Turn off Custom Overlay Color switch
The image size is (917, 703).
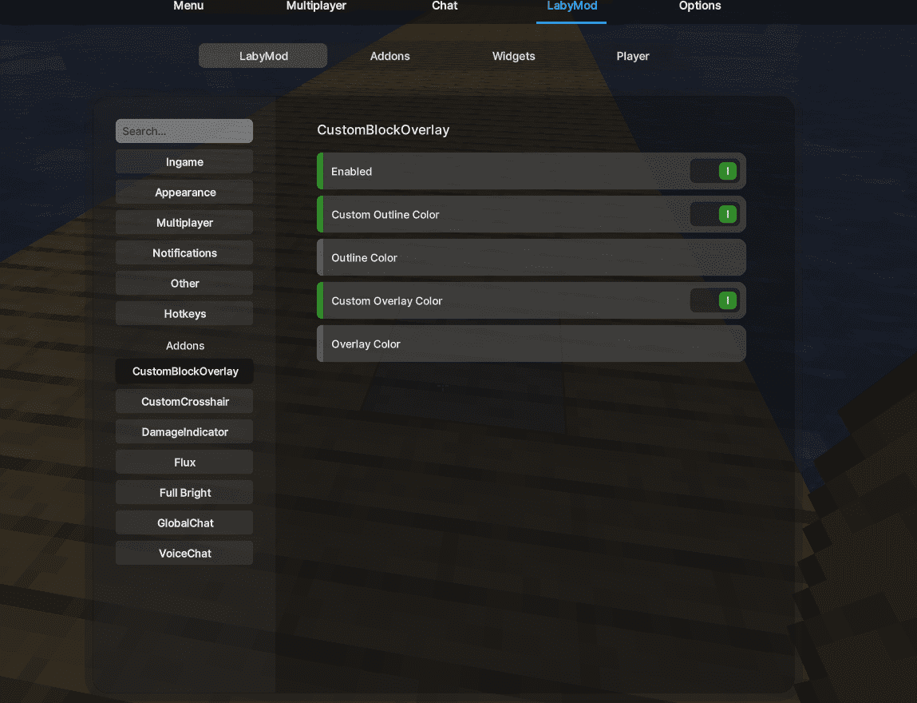(x=715, y=300)
